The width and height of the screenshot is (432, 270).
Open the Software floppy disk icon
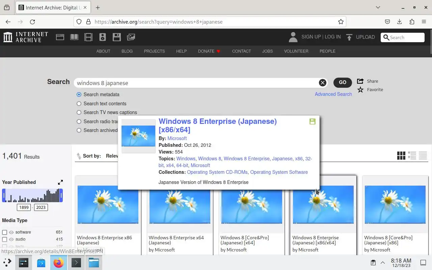117,37
